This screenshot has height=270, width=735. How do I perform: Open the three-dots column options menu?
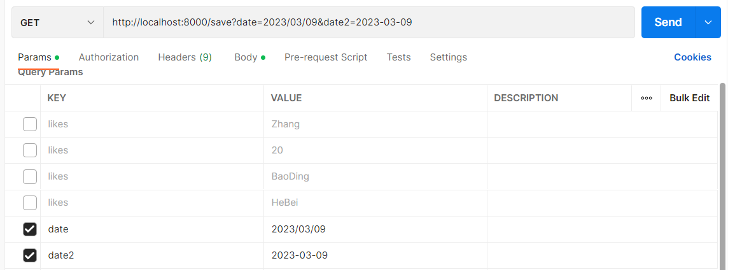point(647,98)
